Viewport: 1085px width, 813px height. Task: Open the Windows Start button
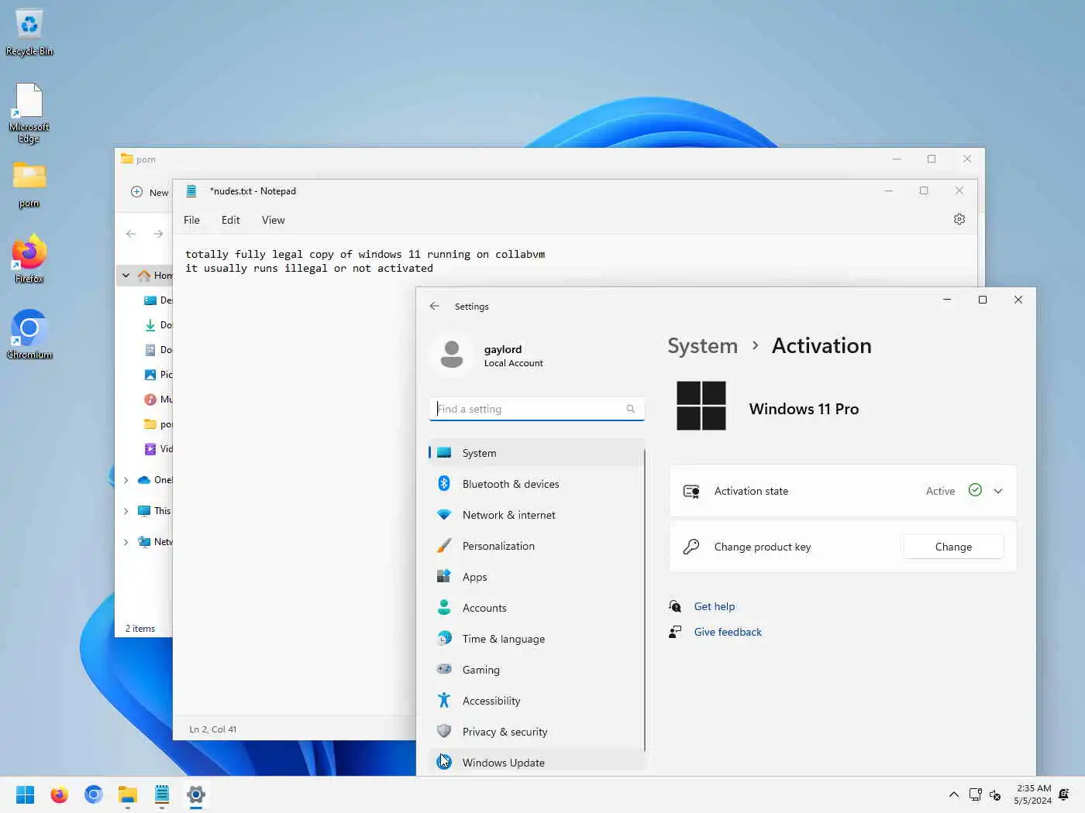click(x=25, y=794)
